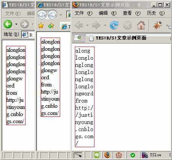Open 编辑(E) menu in Firefox
The height and width of the screenshot is (160, 172).
click(x=108, y=13)
